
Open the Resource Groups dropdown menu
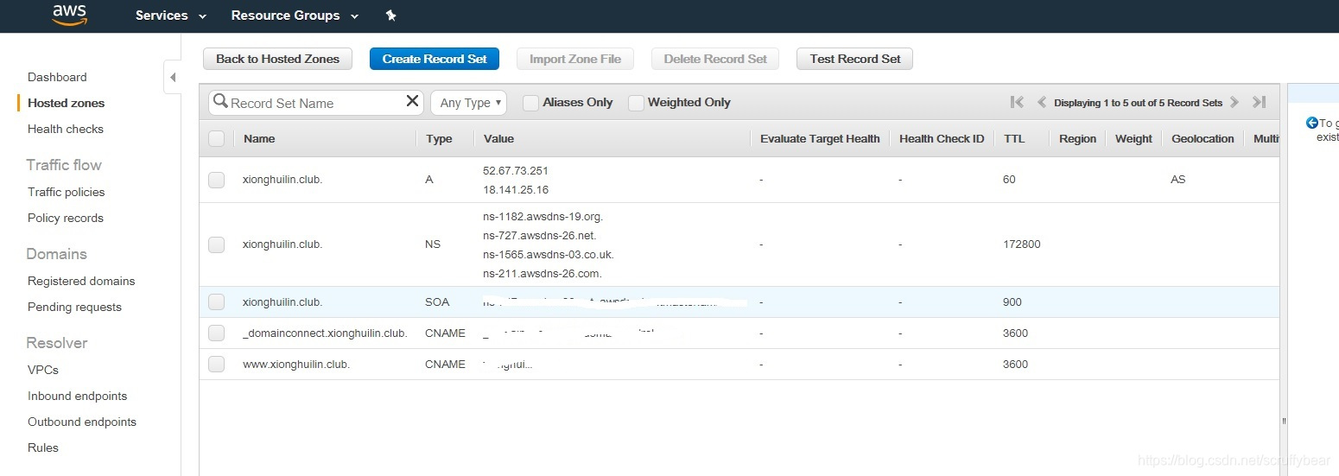point(295,16)
